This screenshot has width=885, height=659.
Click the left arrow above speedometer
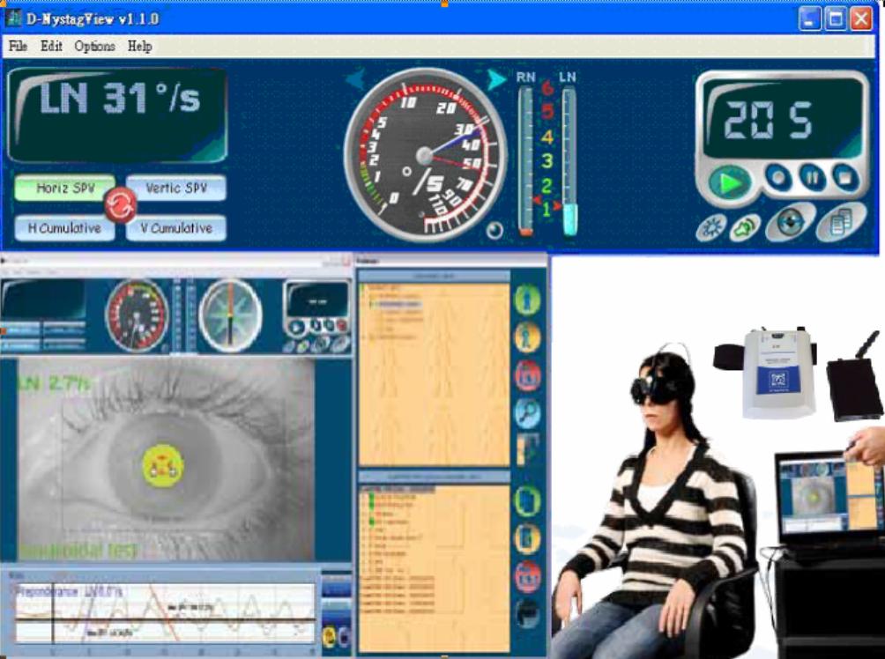point(355,81)
